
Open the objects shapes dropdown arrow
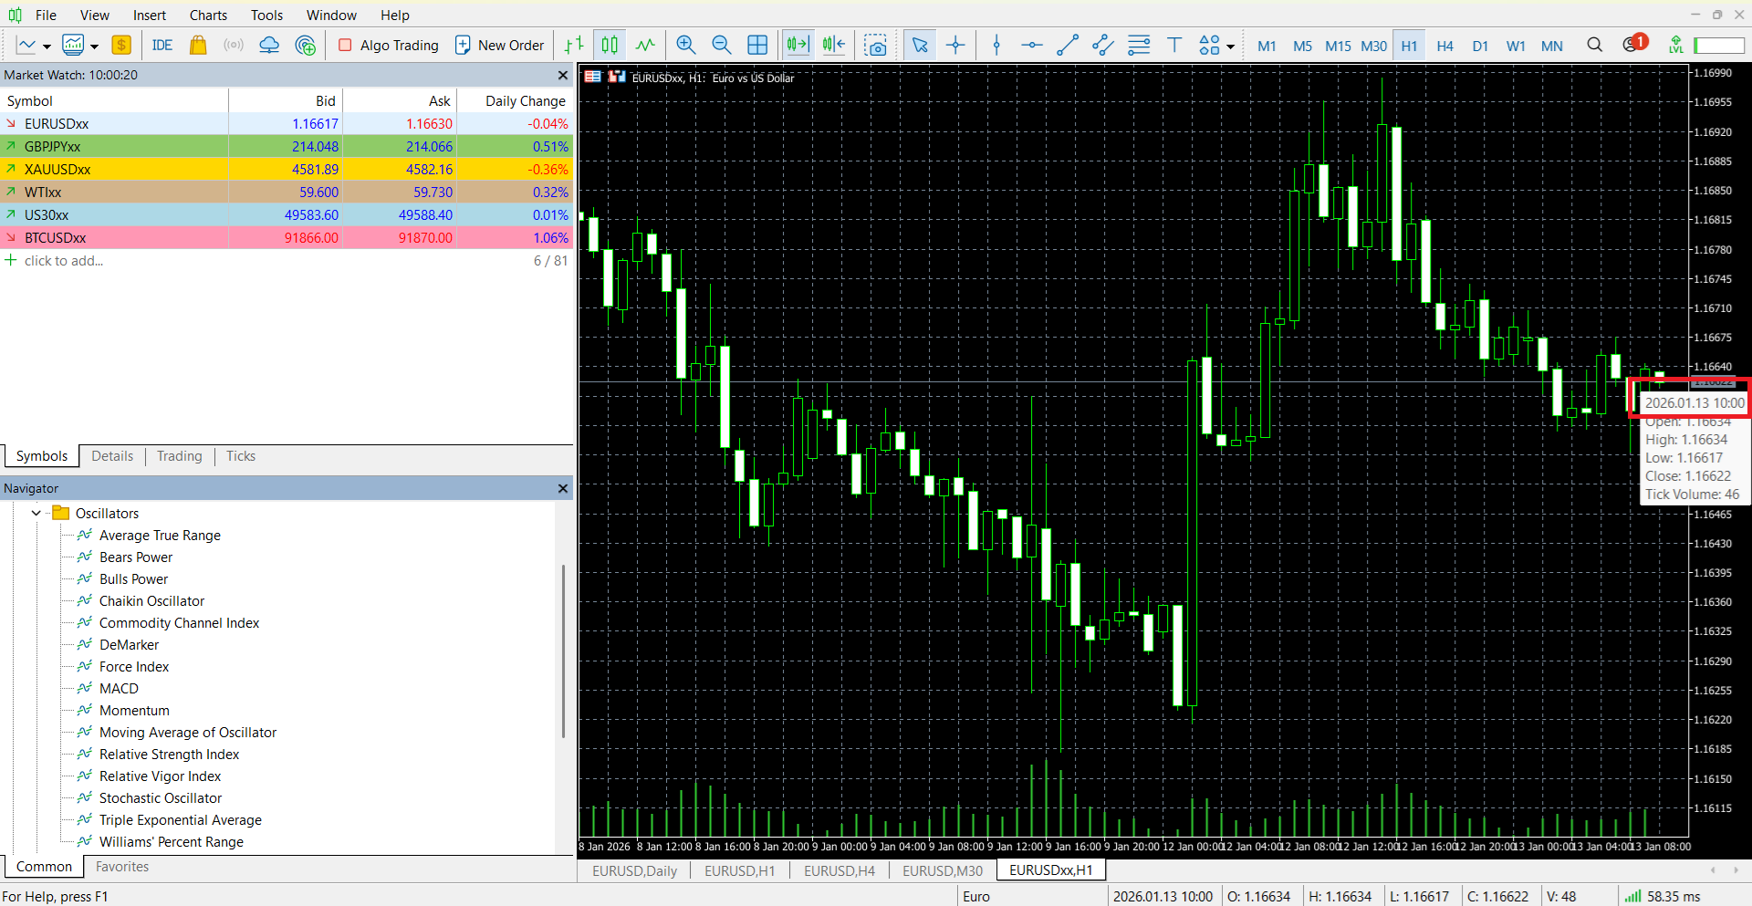coord(1231,46)
